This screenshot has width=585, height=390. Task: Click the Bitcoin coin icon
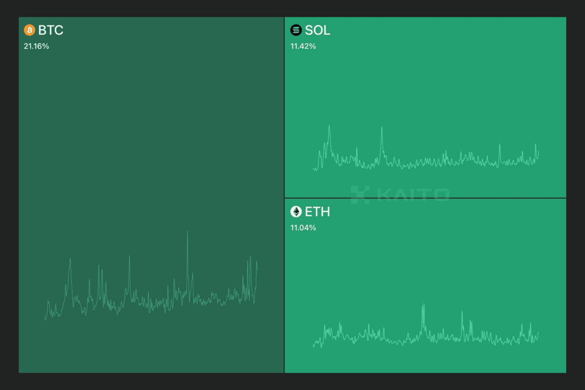click(29, 30)
